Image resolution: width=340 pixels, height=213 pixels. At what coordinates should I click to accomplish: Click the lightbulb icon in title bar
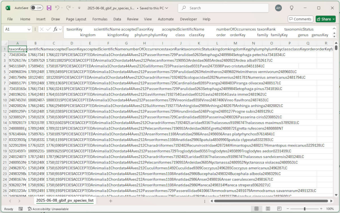pyautogui.click(x=292, y=8)
